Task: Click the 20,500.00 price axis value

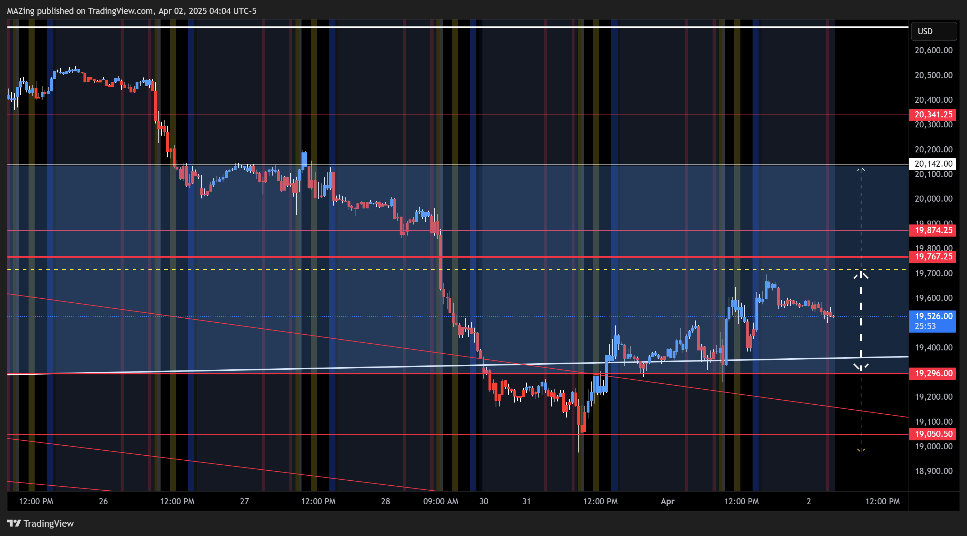Action: click(x=933, y=75)
